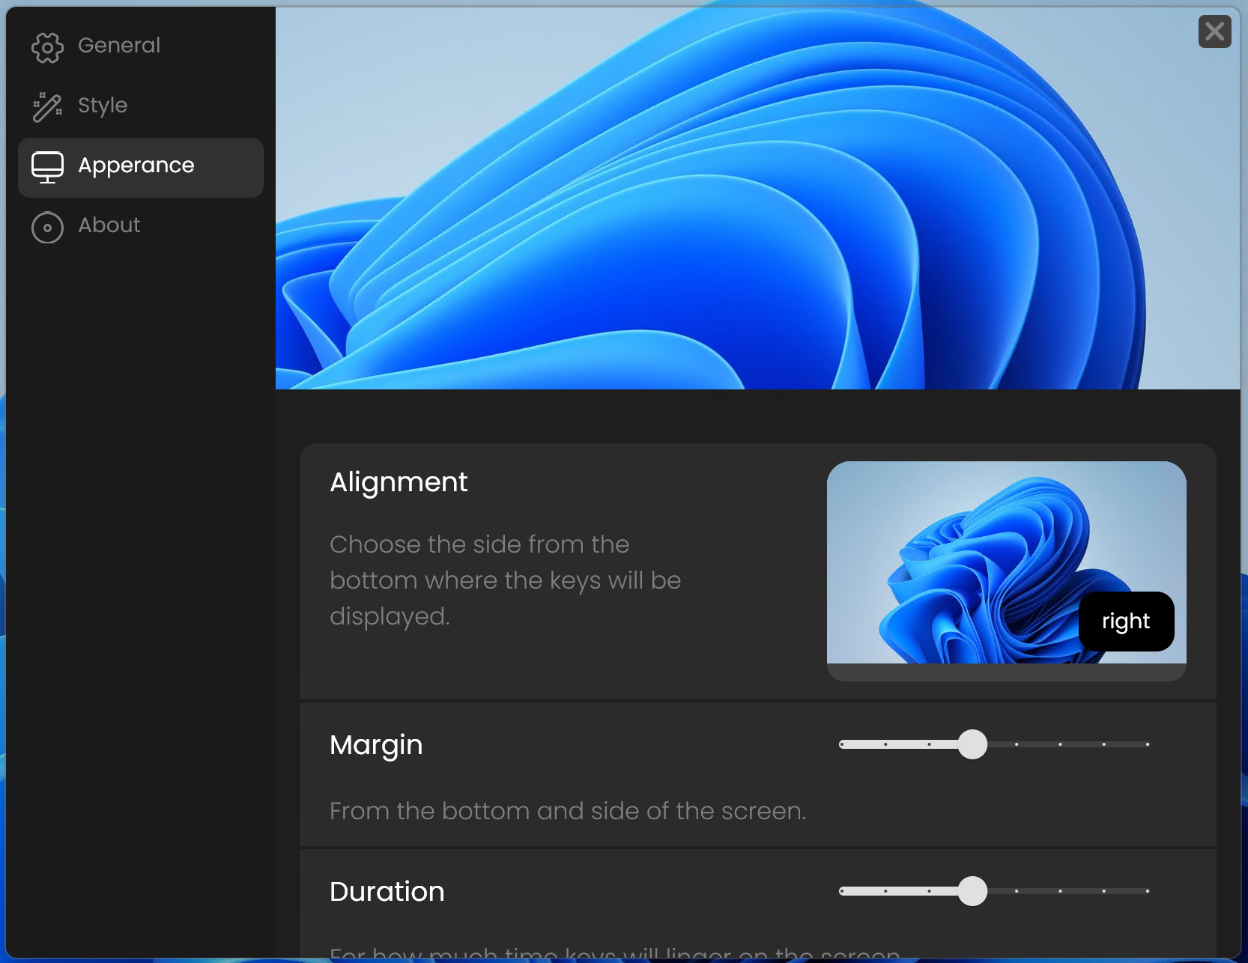Click the About circle icon
Screen dimensions: 1248x963
coord(47,227)
